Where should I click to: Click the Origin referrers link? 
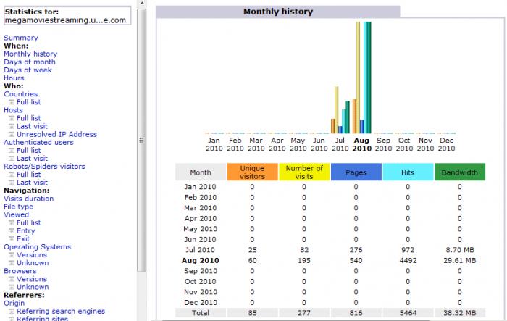click(14, 303)
